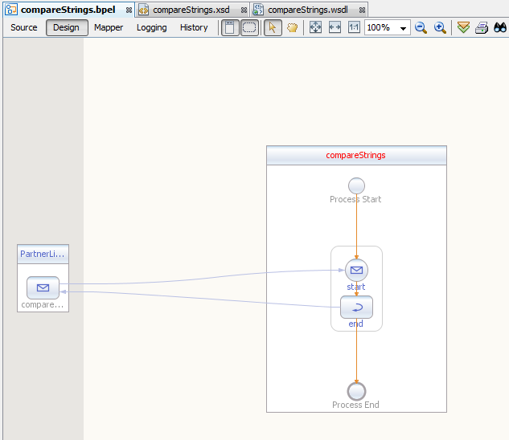
Task: Click the printer icon in toolbar
Action: pos(482,27)
